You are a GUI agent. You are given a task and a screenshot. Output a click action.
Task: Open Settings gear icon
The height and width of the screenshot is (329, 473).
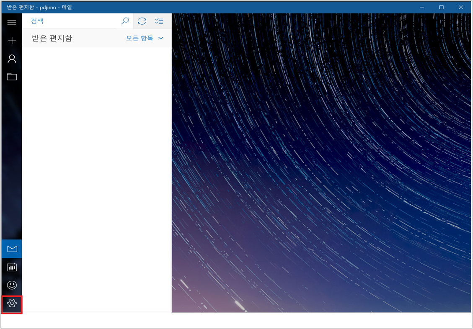tap(12, 303)
